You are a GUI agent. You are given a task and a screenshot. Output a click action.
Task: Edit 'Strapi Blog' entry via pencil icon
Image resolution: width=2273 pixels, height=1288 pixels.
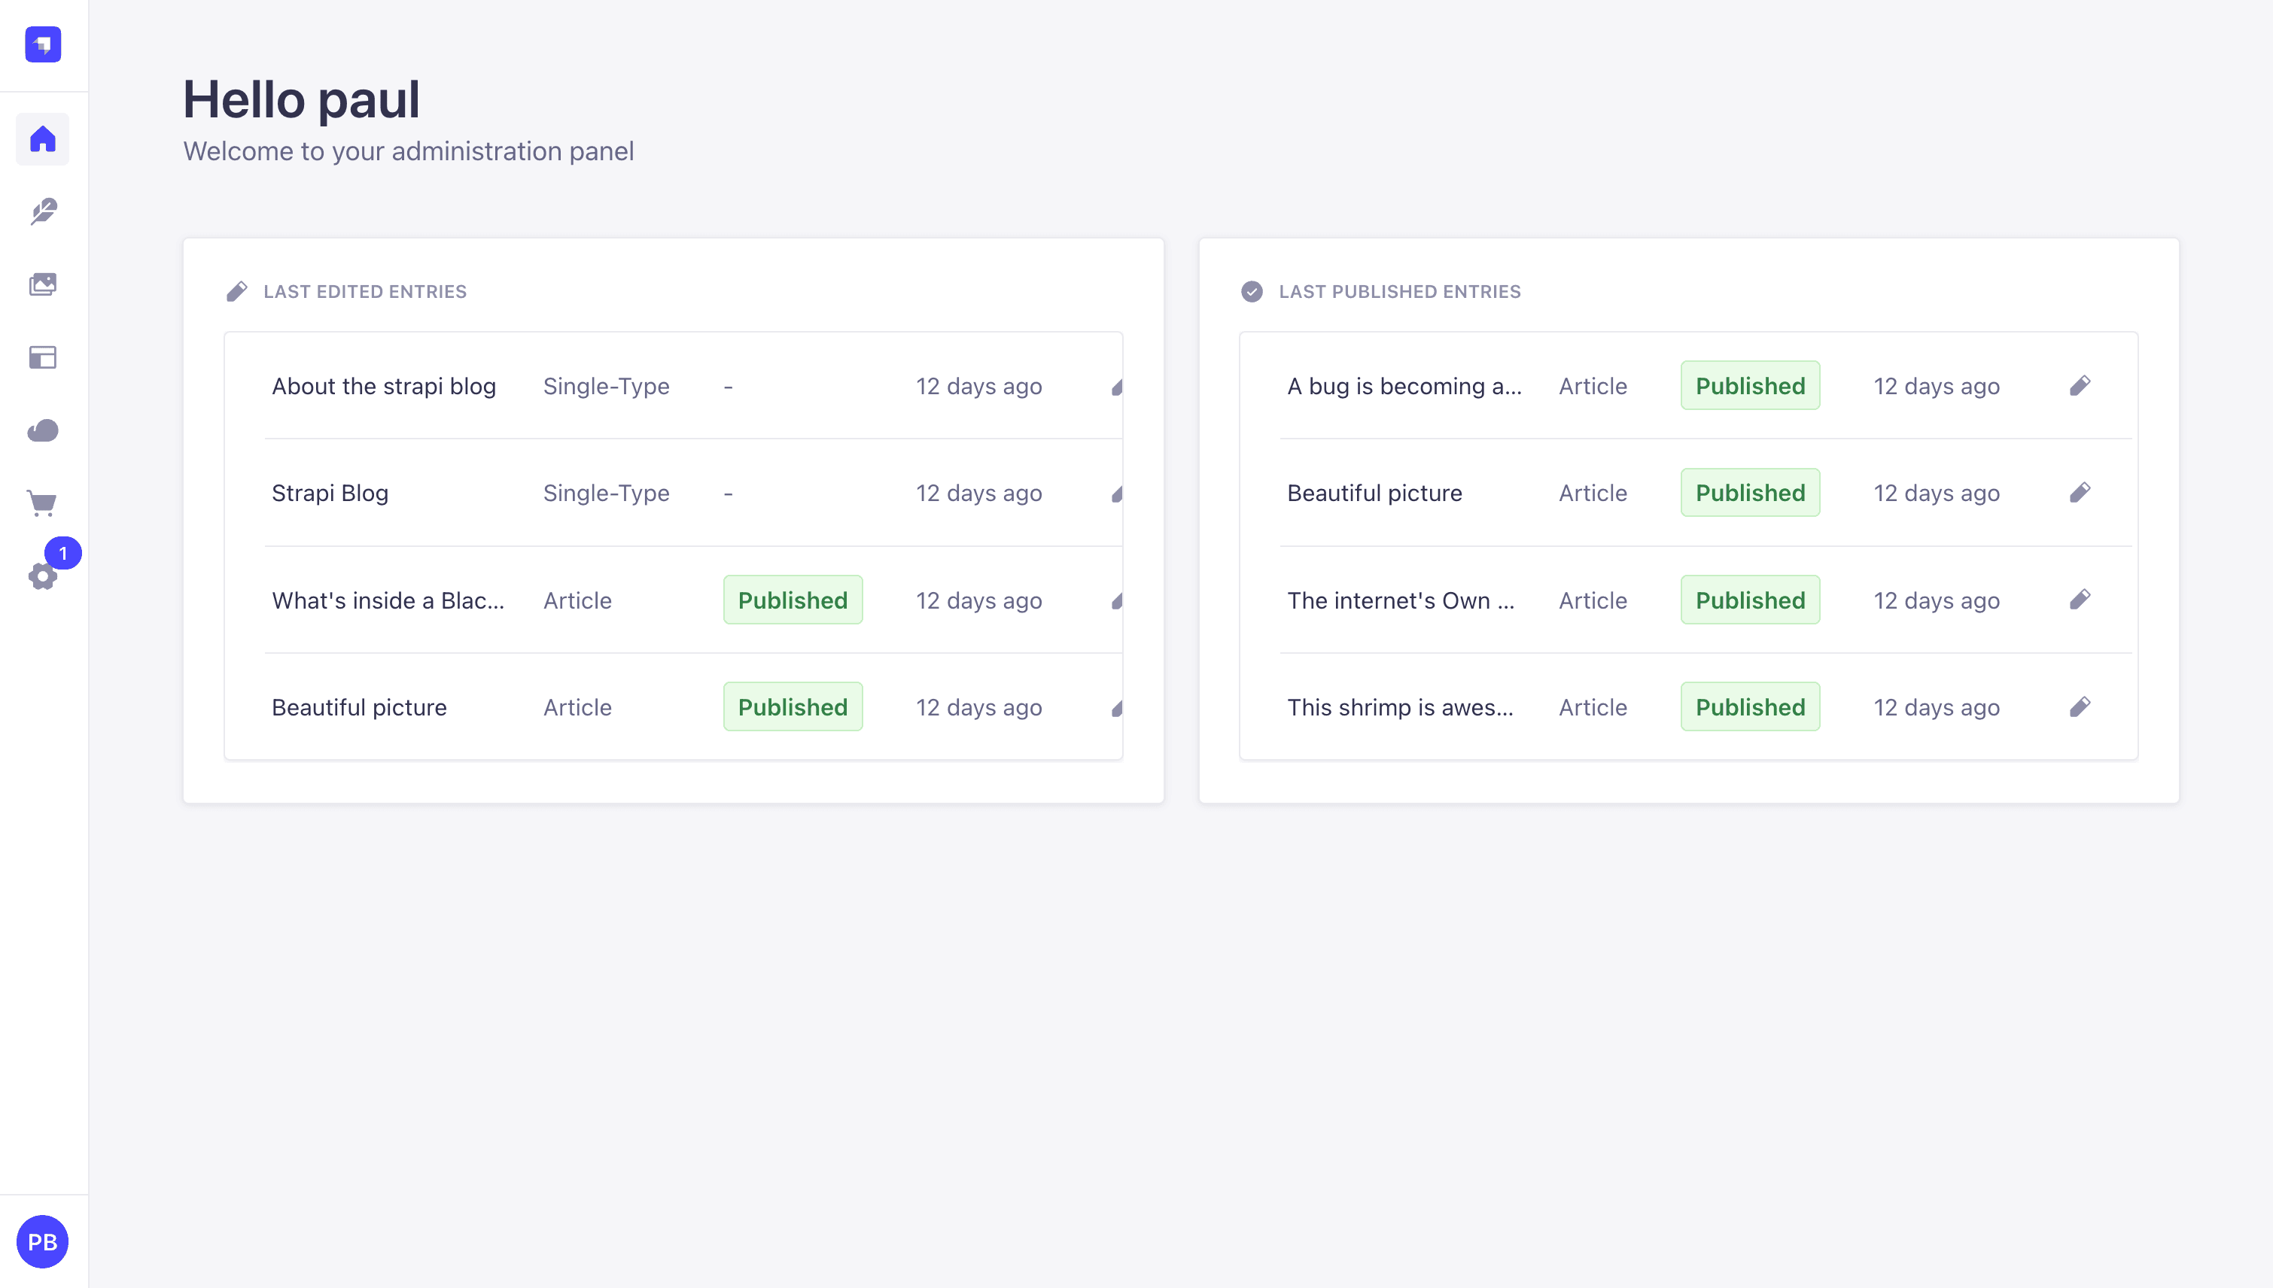coord(1118,494)
